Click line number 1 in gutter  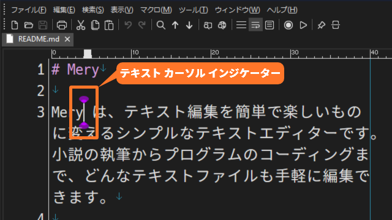(x=41, y=69)
